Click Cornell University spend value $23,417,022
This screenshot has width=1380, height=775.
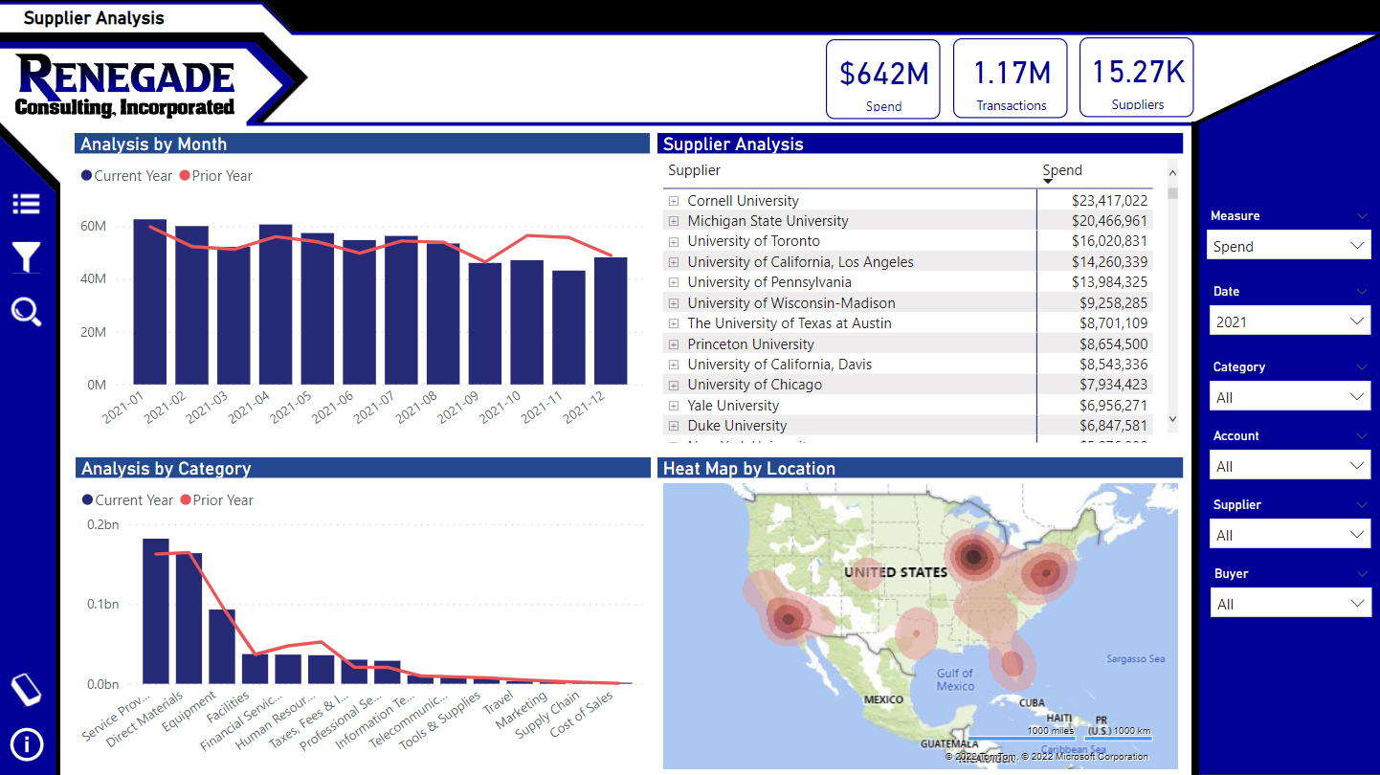click(1109, 201)
